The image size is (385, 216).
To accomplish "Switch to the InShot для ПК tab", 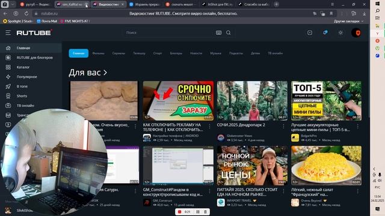I will pos(217,4).
